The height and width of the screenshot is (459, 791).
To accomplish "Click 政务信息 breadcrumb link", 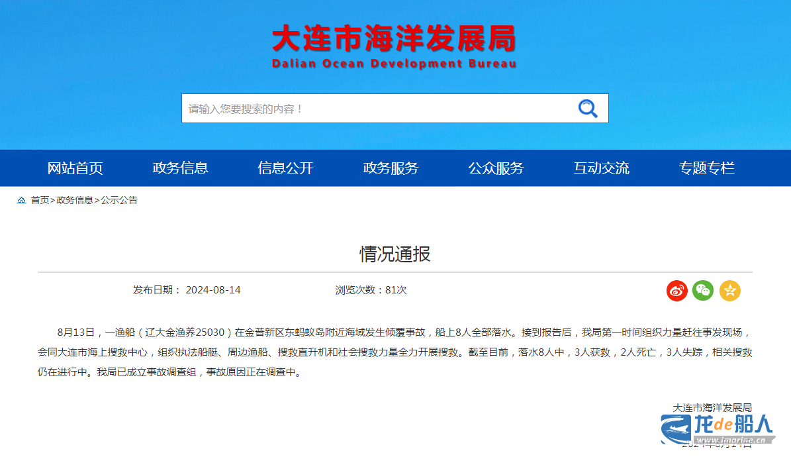I will click(x=75, y=200).
